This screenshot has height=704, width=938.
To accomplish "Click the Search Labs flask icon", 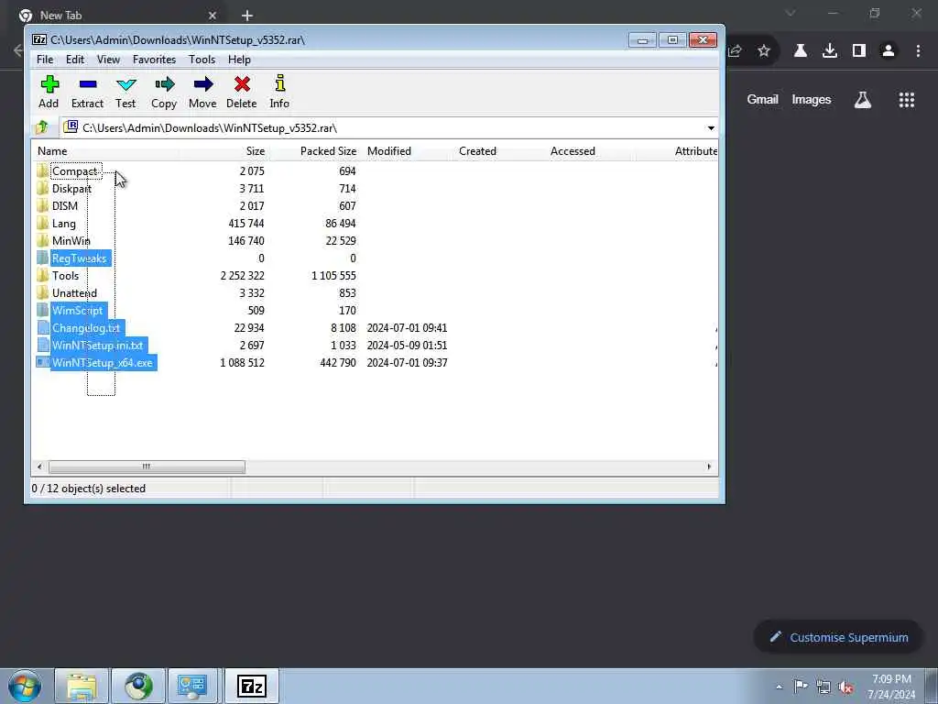I will (863, 100).
